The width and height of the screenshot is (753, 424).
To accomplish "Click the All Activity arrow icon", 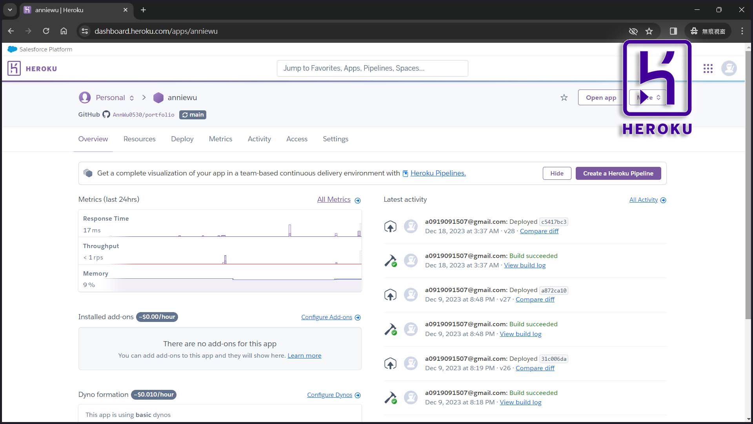I will tap(663, 200).
